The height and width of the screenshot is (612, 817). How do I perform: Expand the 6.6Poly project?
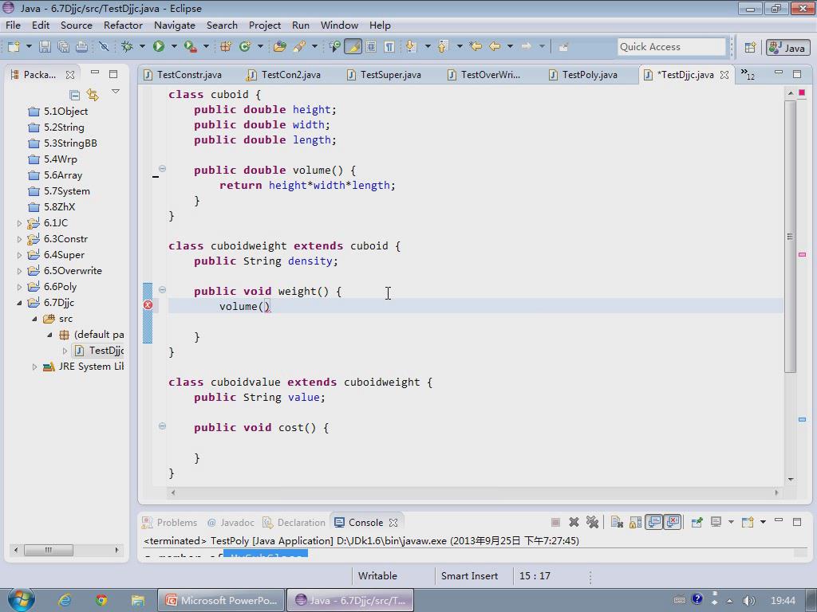(19, 287)
